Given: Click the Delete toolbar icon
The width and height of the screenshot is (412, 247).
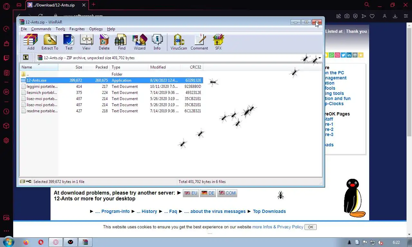Looking at the screenshot, I should coord(104,42).
